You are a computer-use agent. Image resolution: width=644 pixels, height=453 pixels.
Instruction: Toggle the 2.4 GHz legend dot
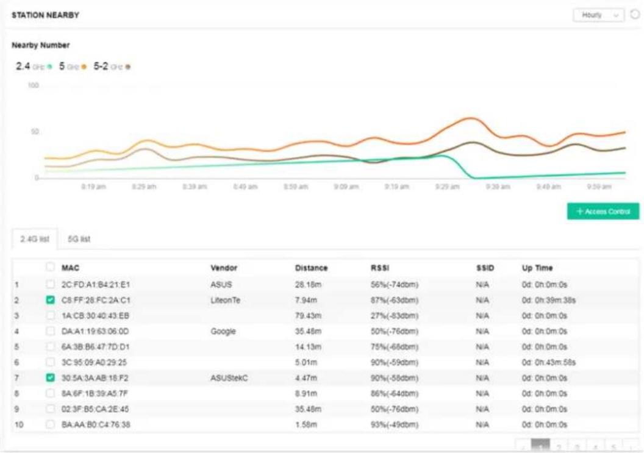pos(49,66)
